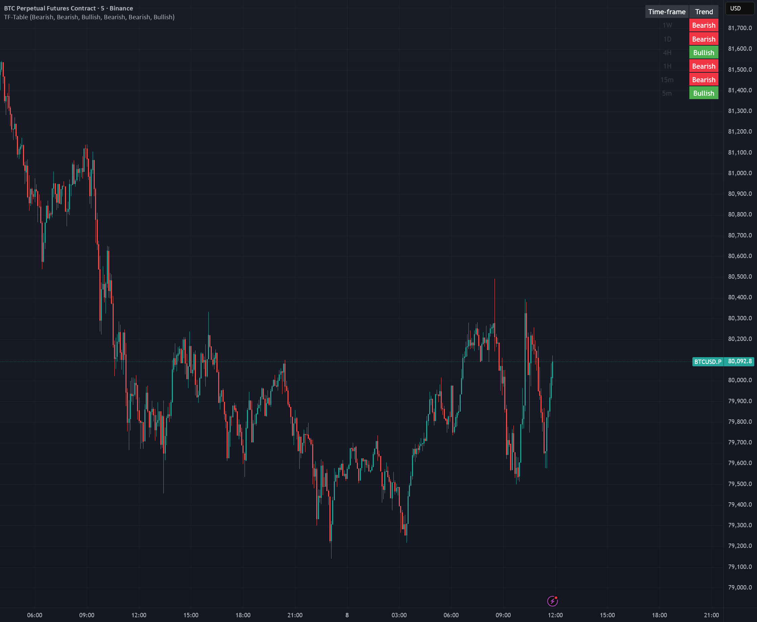Click the 5m Bullish trend cell
This screenshot has height=622, width=757.
[x=704, y=93]
